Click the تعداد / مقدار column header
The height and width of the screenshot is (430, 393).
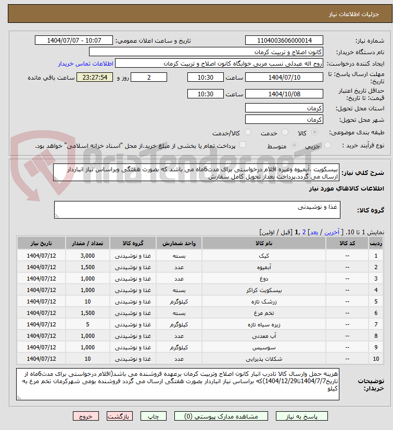tap(88, 243)
